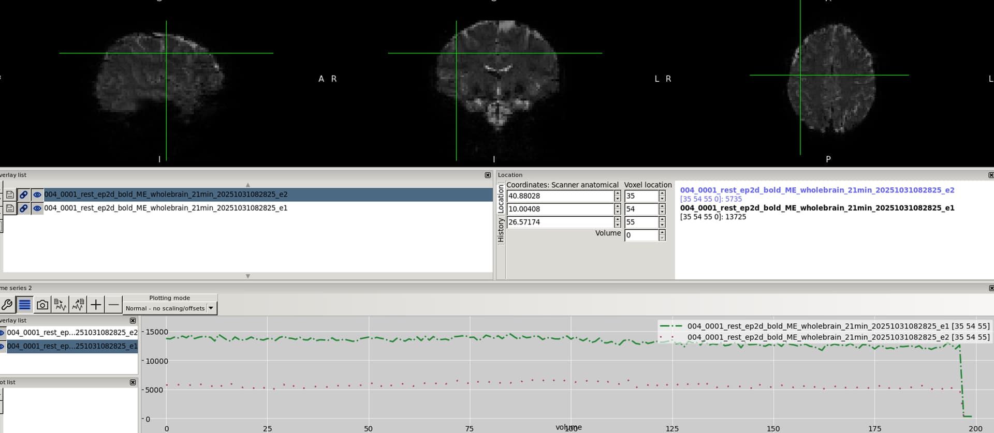Remove a time series with minus icon
Viewport: 994px width, 433px height.
[113, 305]
